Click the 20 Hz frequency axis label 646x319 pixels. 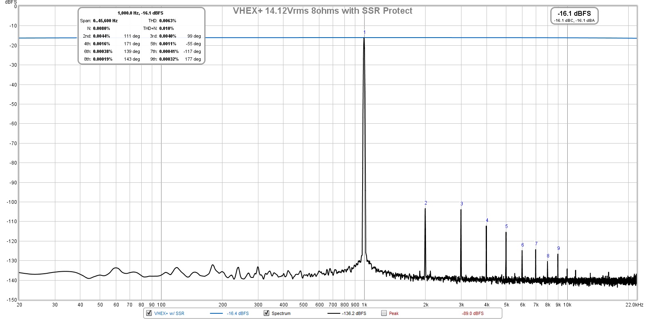19,305
